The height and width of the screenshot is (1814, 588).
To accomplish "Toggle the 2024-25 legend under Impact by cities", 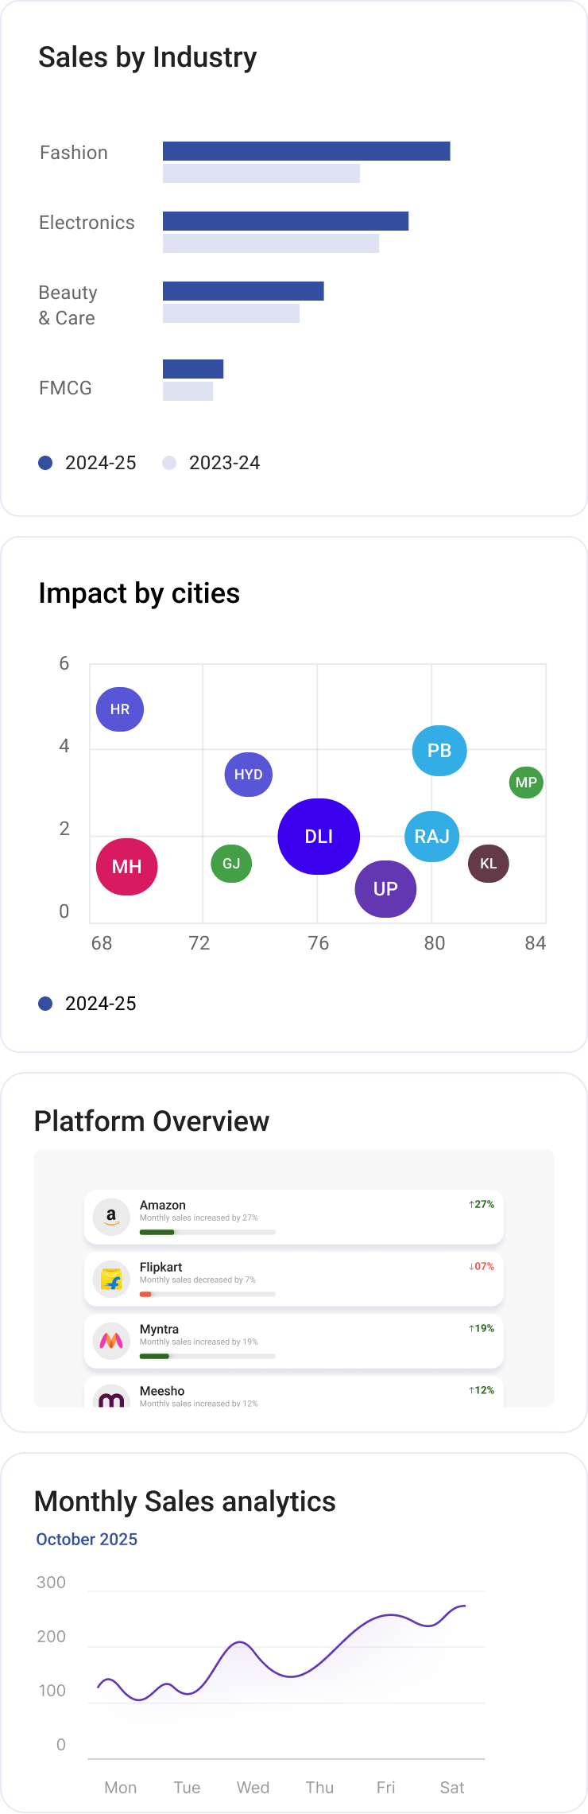I will tap(89, 1004).
